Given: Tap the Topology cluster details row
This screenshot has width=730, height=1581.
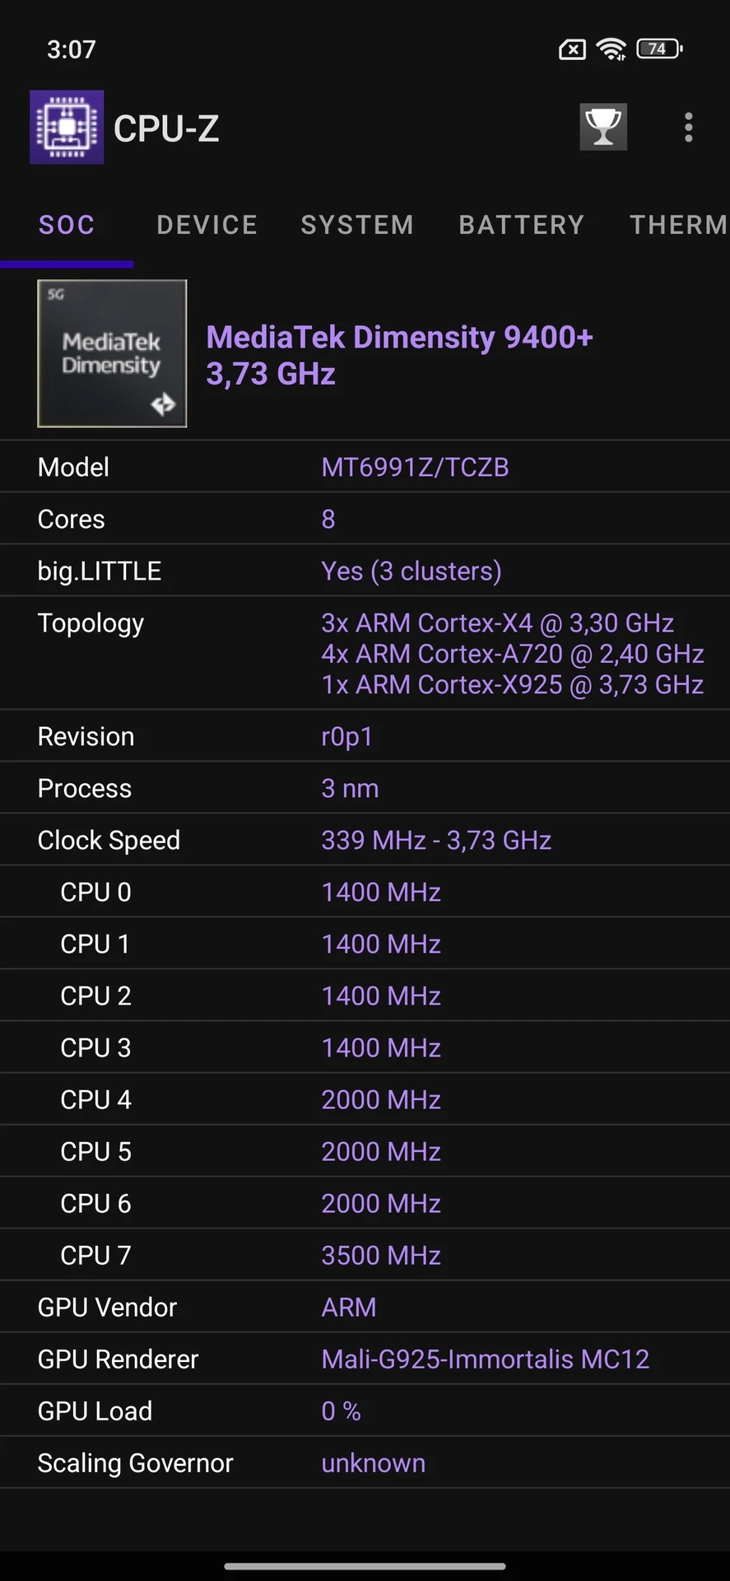Looking at the screenshot, I should pos(365,653).
